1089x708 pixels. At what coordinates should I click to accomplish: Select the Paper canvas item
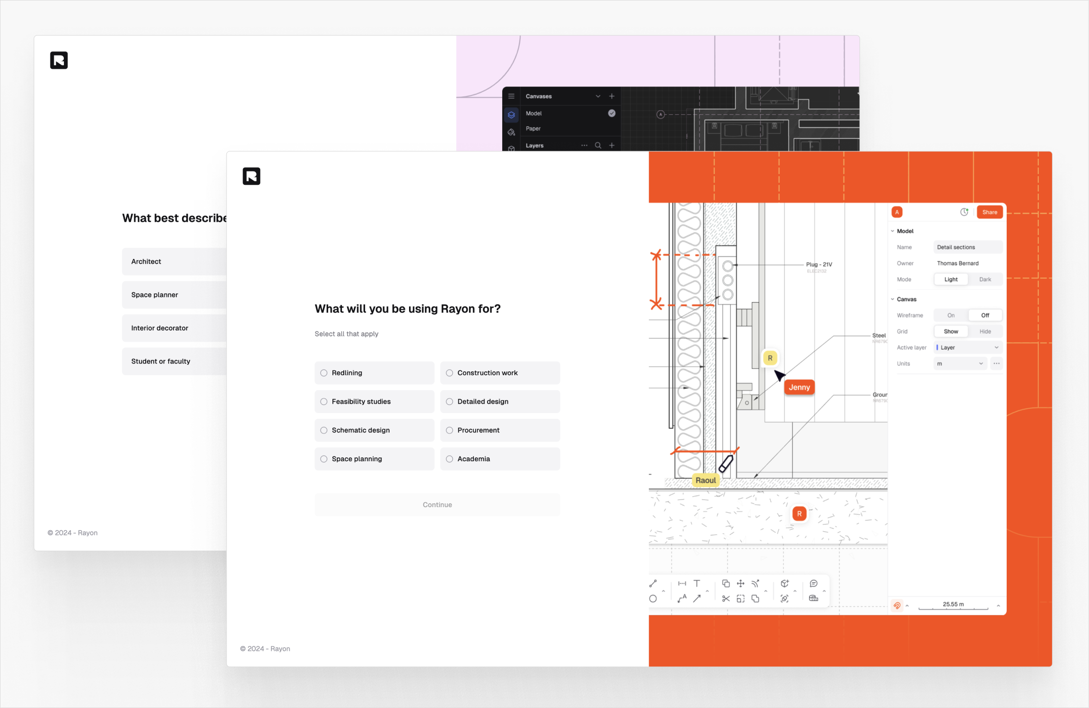coord(533,129)
